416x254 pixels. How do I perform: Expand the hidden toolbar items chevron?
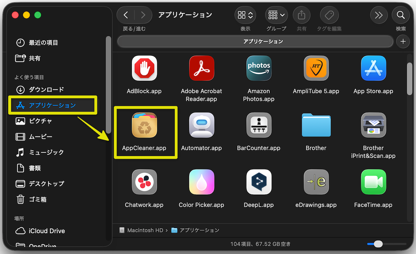(379, 15)
